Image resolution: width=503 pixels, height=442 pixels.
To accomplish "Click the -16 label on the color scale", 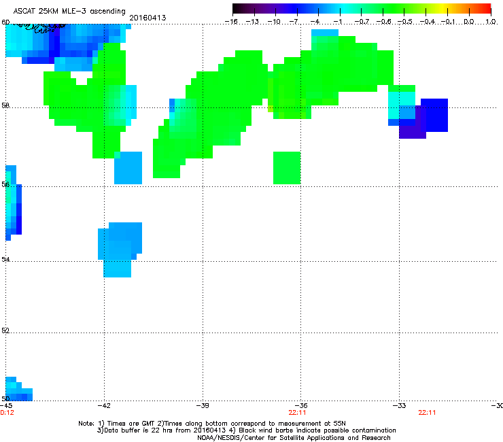I will 231,22.
